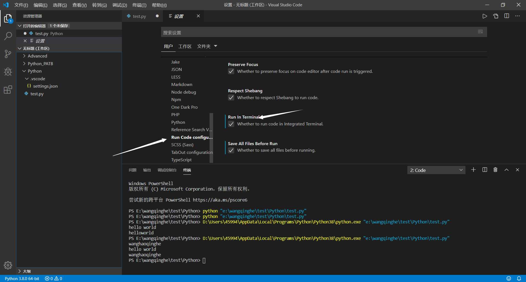Switch to the 输出 panel tab

click(147, 170)
